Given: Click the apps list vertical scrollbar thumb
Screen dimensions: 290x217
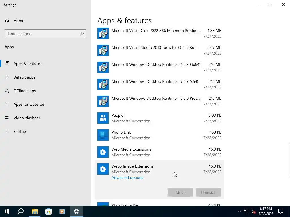Looking at the screenshot, I should (289, 160).
